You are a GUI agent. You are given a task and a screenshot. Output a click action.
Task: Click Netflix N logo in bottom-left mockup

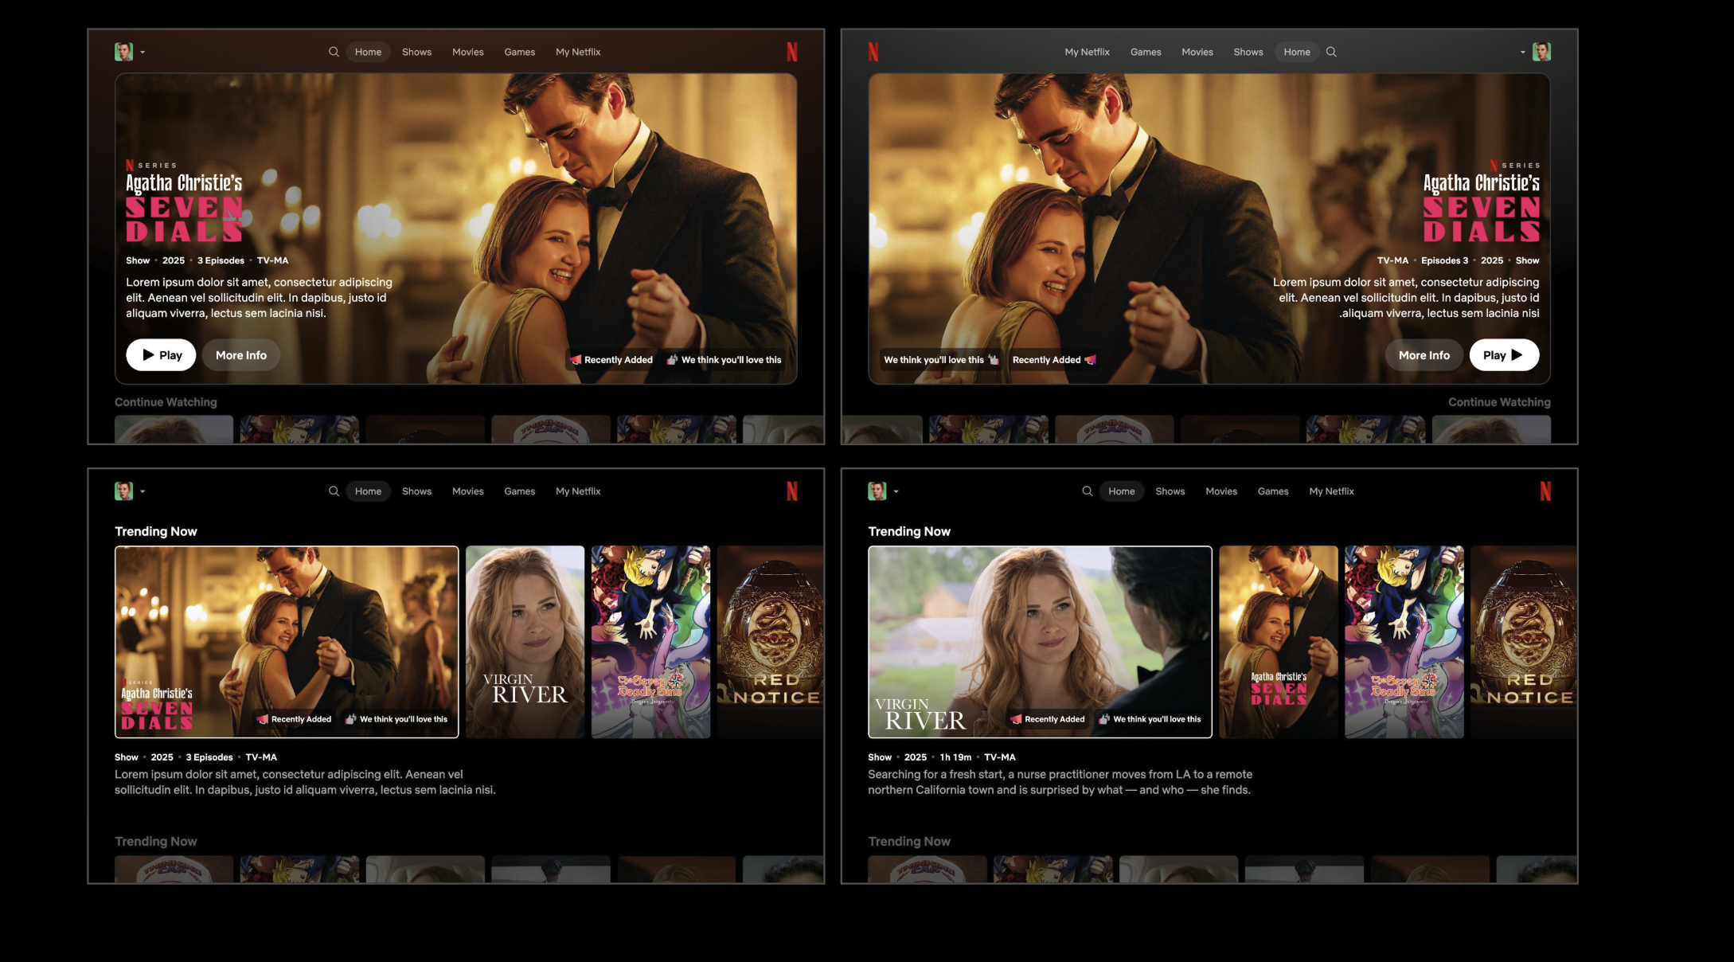(x=791, y=491)
